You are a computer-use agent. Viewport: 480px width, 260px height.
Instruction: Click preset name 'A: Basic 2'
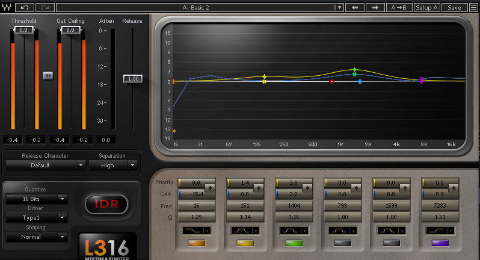196,7
